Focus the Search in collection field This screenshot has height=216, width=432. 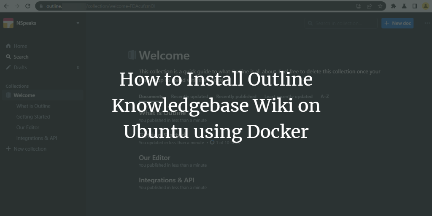pos(341,23)
